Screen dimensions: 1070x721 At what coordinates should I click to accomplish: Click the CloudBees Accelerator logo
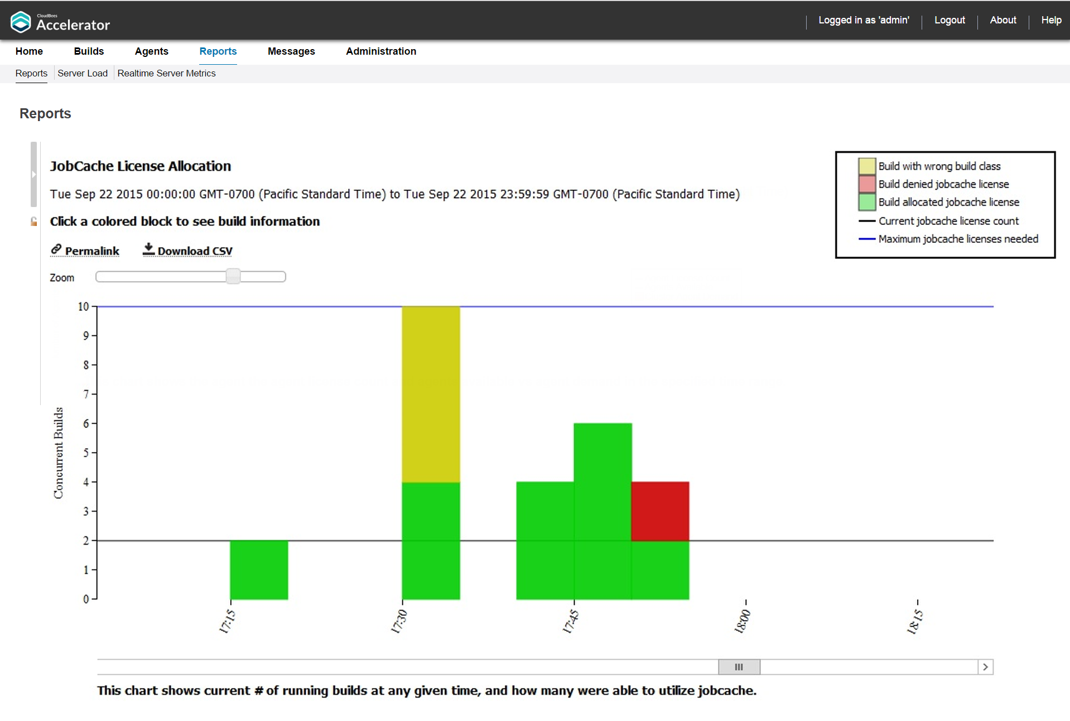(x=60, y=22)
